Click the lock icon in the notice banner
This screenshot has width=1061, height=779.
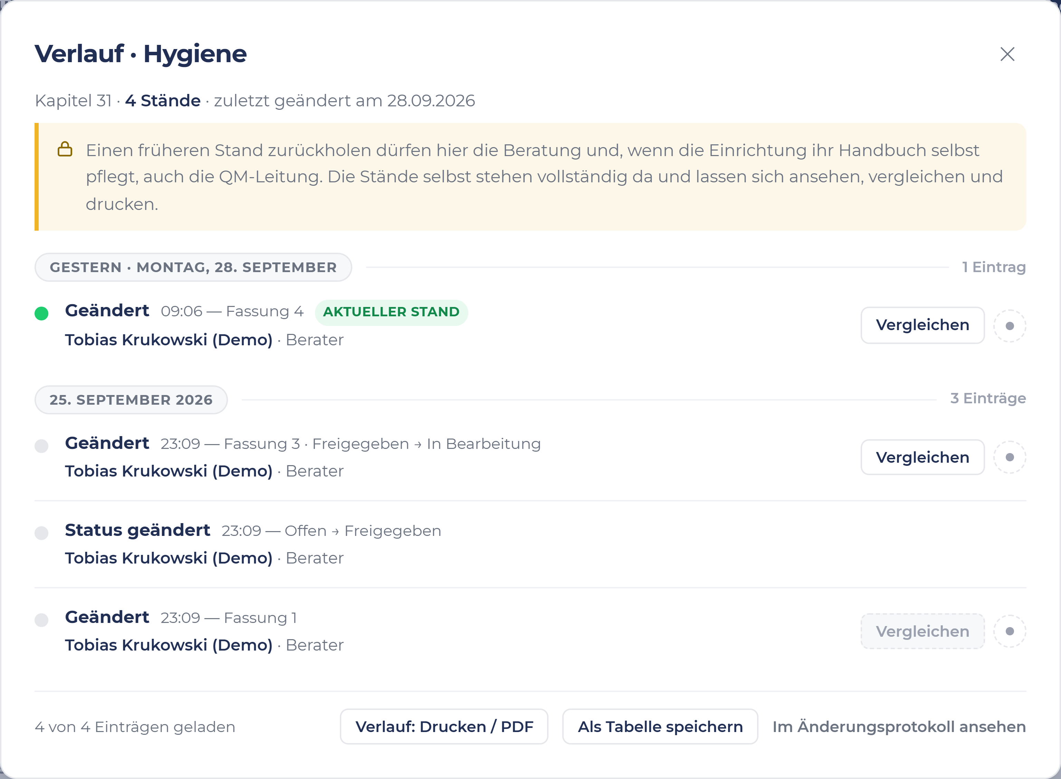pos(65,149)
